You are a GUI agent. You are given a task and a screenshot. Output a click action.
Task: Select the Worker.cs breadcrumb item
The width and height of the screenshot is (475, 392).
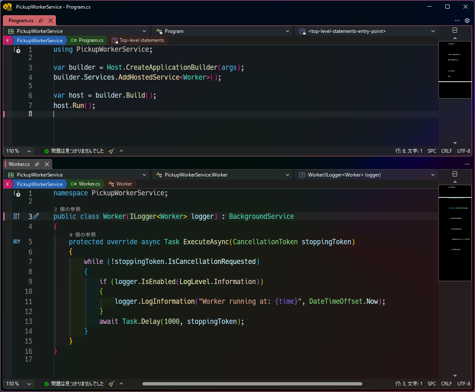click(x=86, y=184)
